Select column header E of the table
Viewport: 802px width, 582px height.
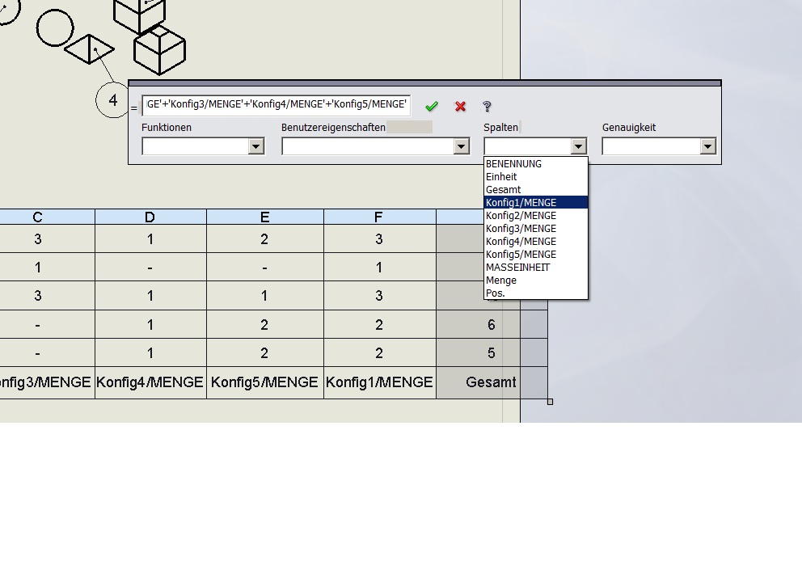265,217
